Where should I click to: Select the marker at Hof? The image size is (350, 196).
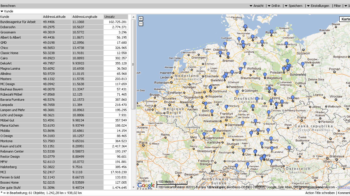pos(269,113)
